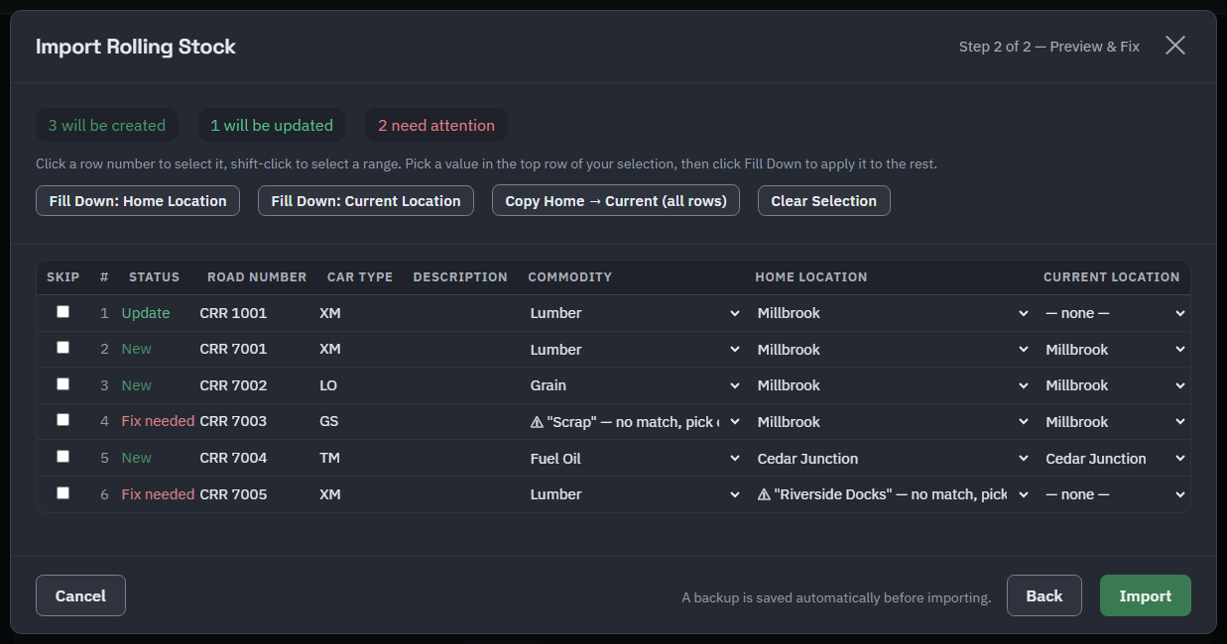Click the Status column header
Image resolution: width=1227 pixels, height=644 pixels.
[154, 277]
